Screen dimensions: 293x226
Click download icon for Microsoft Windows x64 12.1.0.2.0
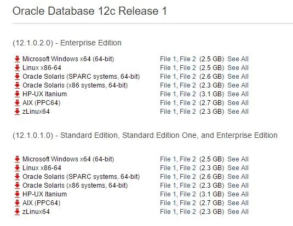click(x=17, y=59)
